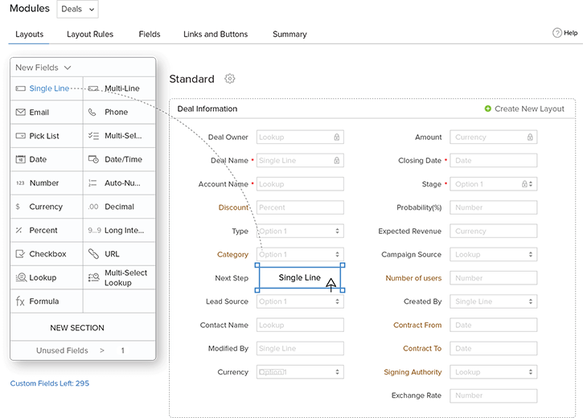
Task: Open the Lead Source dropdown
Action: pyautogui.click(x=300, y=301)
